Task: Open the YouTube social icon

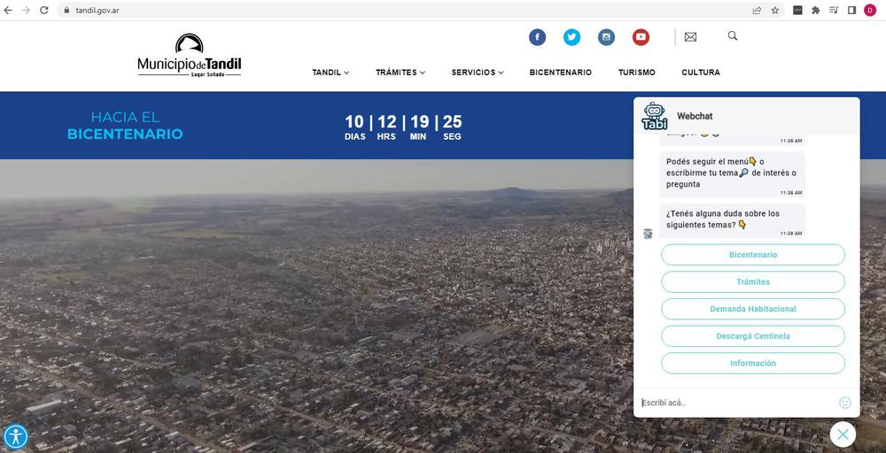Action: [x=641, y=37]
